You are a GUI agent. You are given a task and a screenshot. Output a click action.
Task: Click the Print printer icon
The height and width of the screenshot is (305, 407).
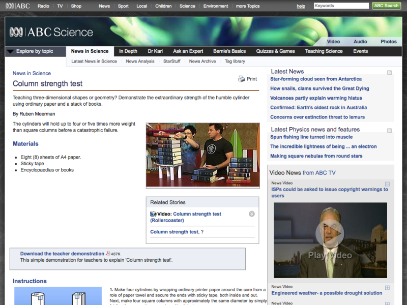242,79
